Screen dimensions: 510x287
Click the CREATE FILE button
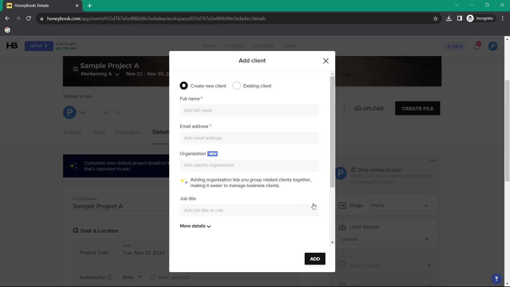coord(418,108)
